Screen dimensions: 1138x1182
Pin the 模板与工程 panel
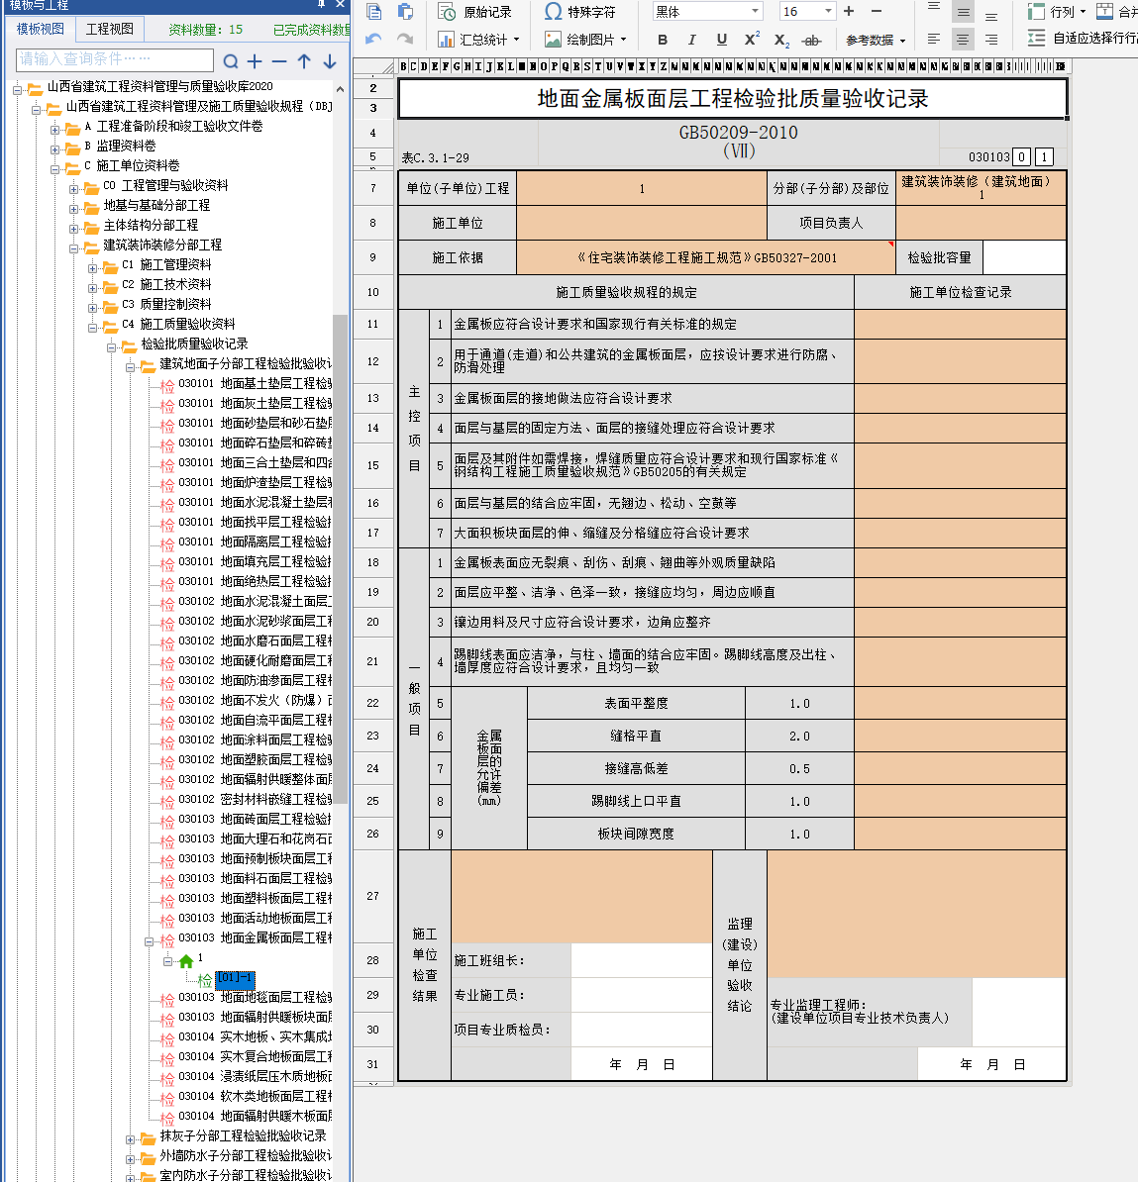coord(321,5)
